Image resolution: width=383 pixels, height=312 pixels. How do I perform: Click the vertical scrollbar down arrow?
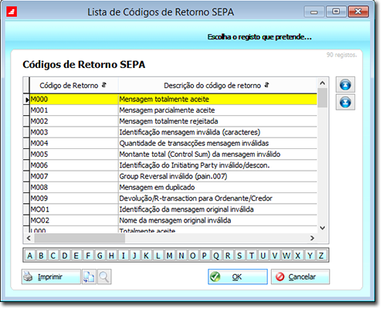[x=322, y=228]
